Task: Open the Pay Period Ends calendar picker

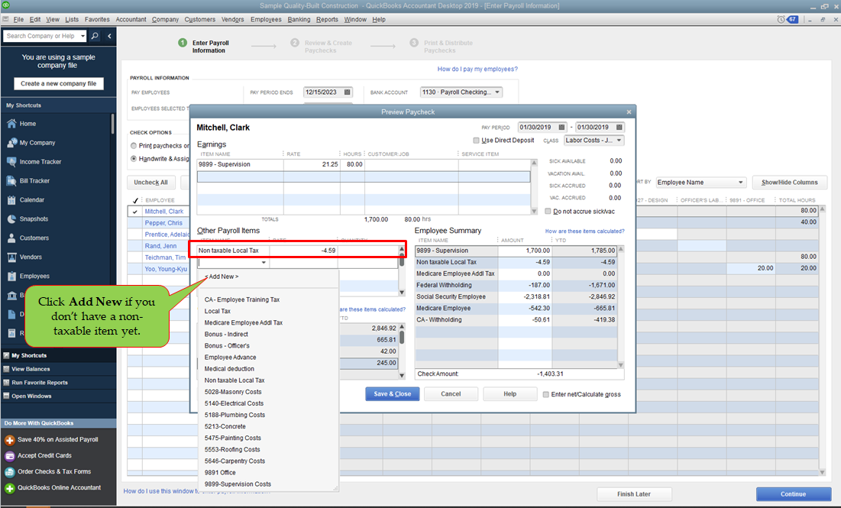Action: tap(347, 92)
